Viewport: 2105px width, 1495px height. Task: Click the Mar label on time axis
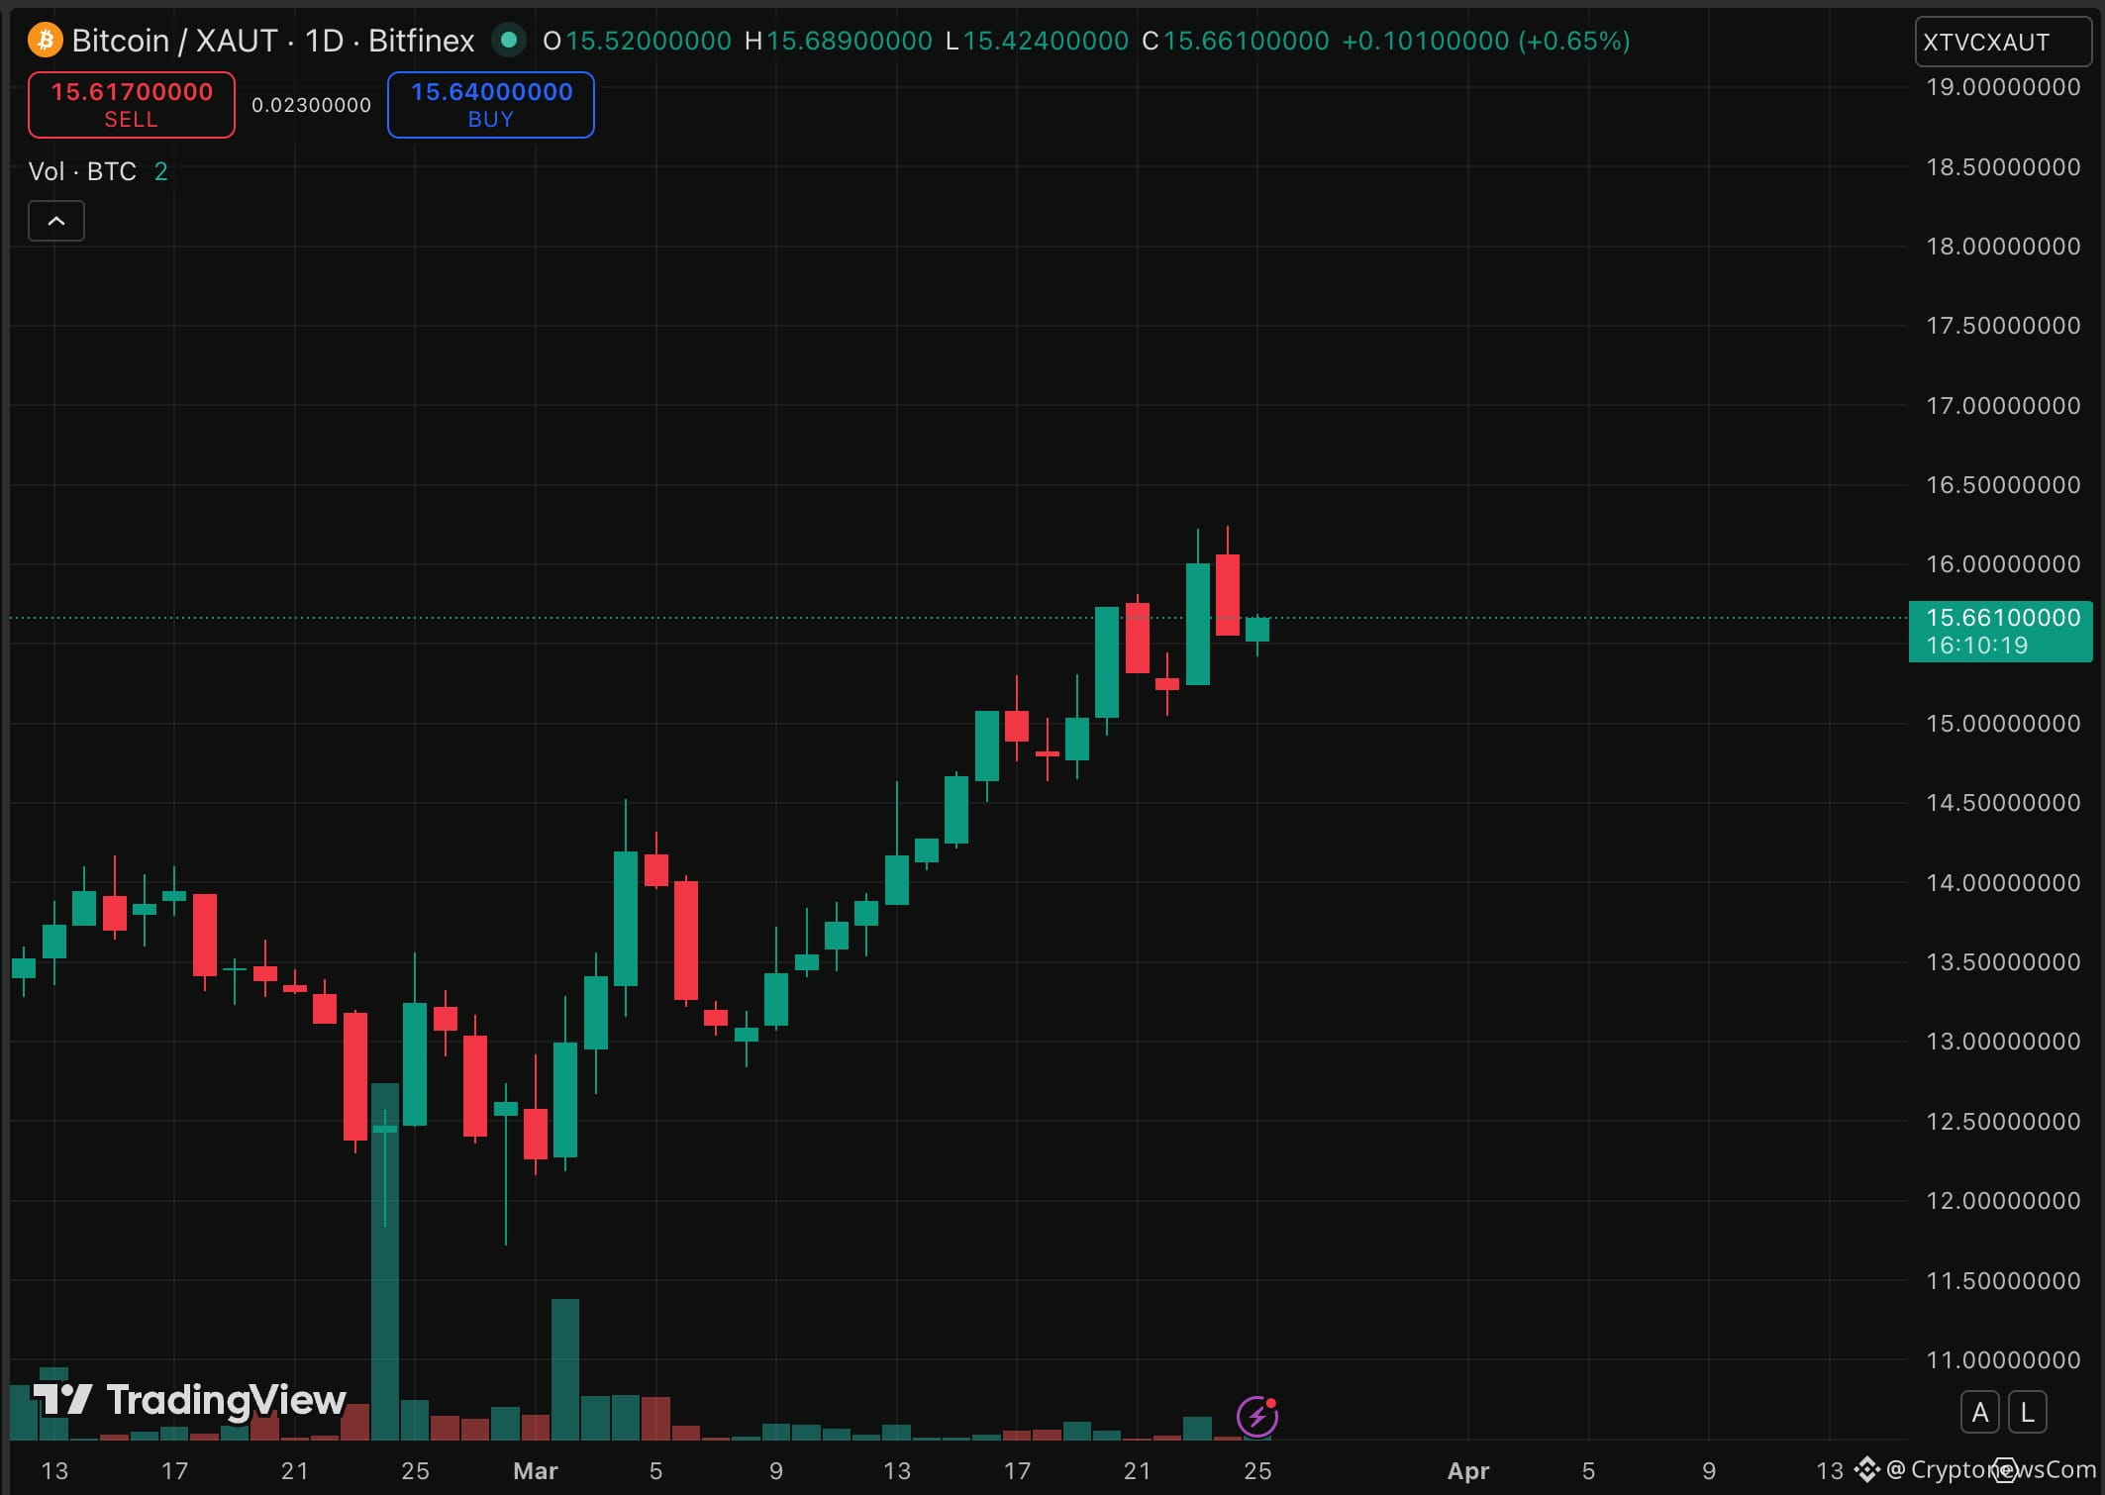[x=536, y=1470]
